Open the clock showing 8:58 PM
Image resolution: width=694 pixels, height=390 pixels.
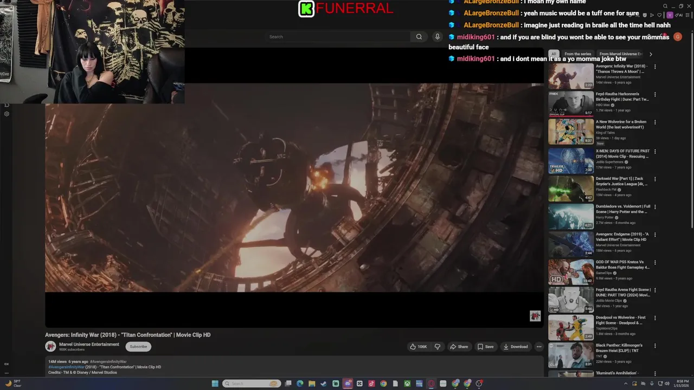click(x=681, y=383)
